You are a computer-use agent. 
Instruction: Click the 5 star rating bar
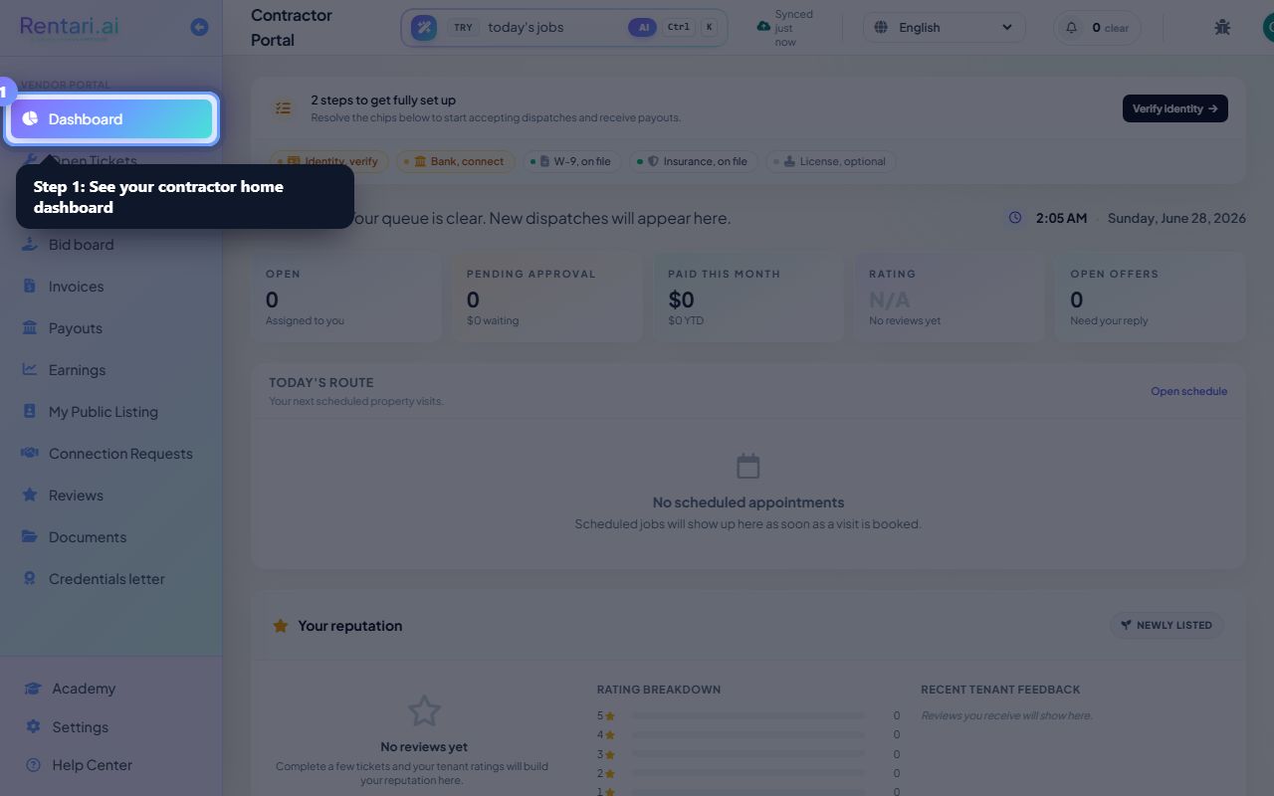[x=747, y=715]
